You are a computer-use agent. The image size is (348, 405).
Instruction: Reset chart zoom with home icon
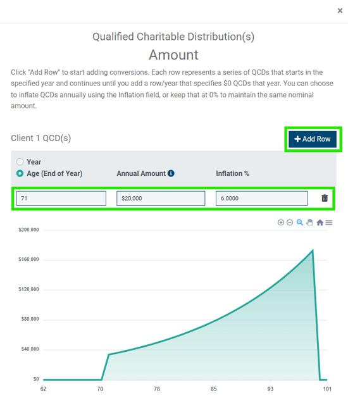pyautogui.click(x=320, y=222)
